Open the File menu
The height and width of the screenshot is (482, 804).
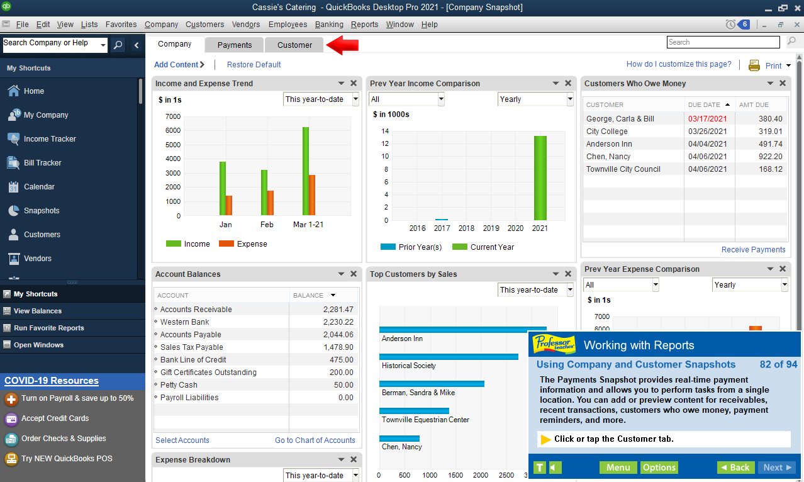coord(22,25)
